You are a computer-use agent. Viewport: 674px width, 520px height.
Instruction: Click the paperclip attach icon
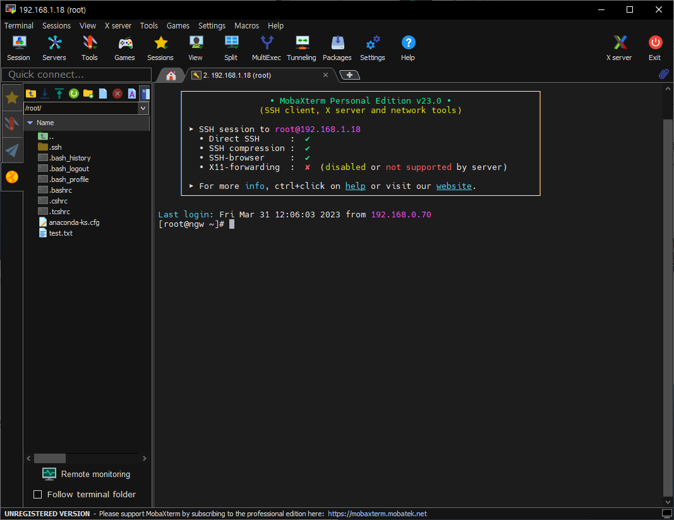click(x=664, y=74)
